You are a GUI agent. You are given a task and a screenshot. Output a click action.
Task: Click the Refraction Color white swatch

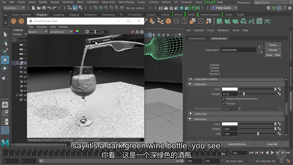pyautogui.click(x=230, y=124)
